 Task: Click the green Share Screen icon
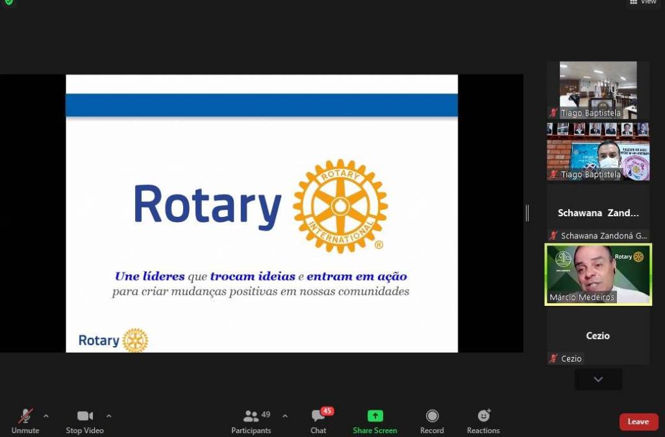(x=375, y=416)
